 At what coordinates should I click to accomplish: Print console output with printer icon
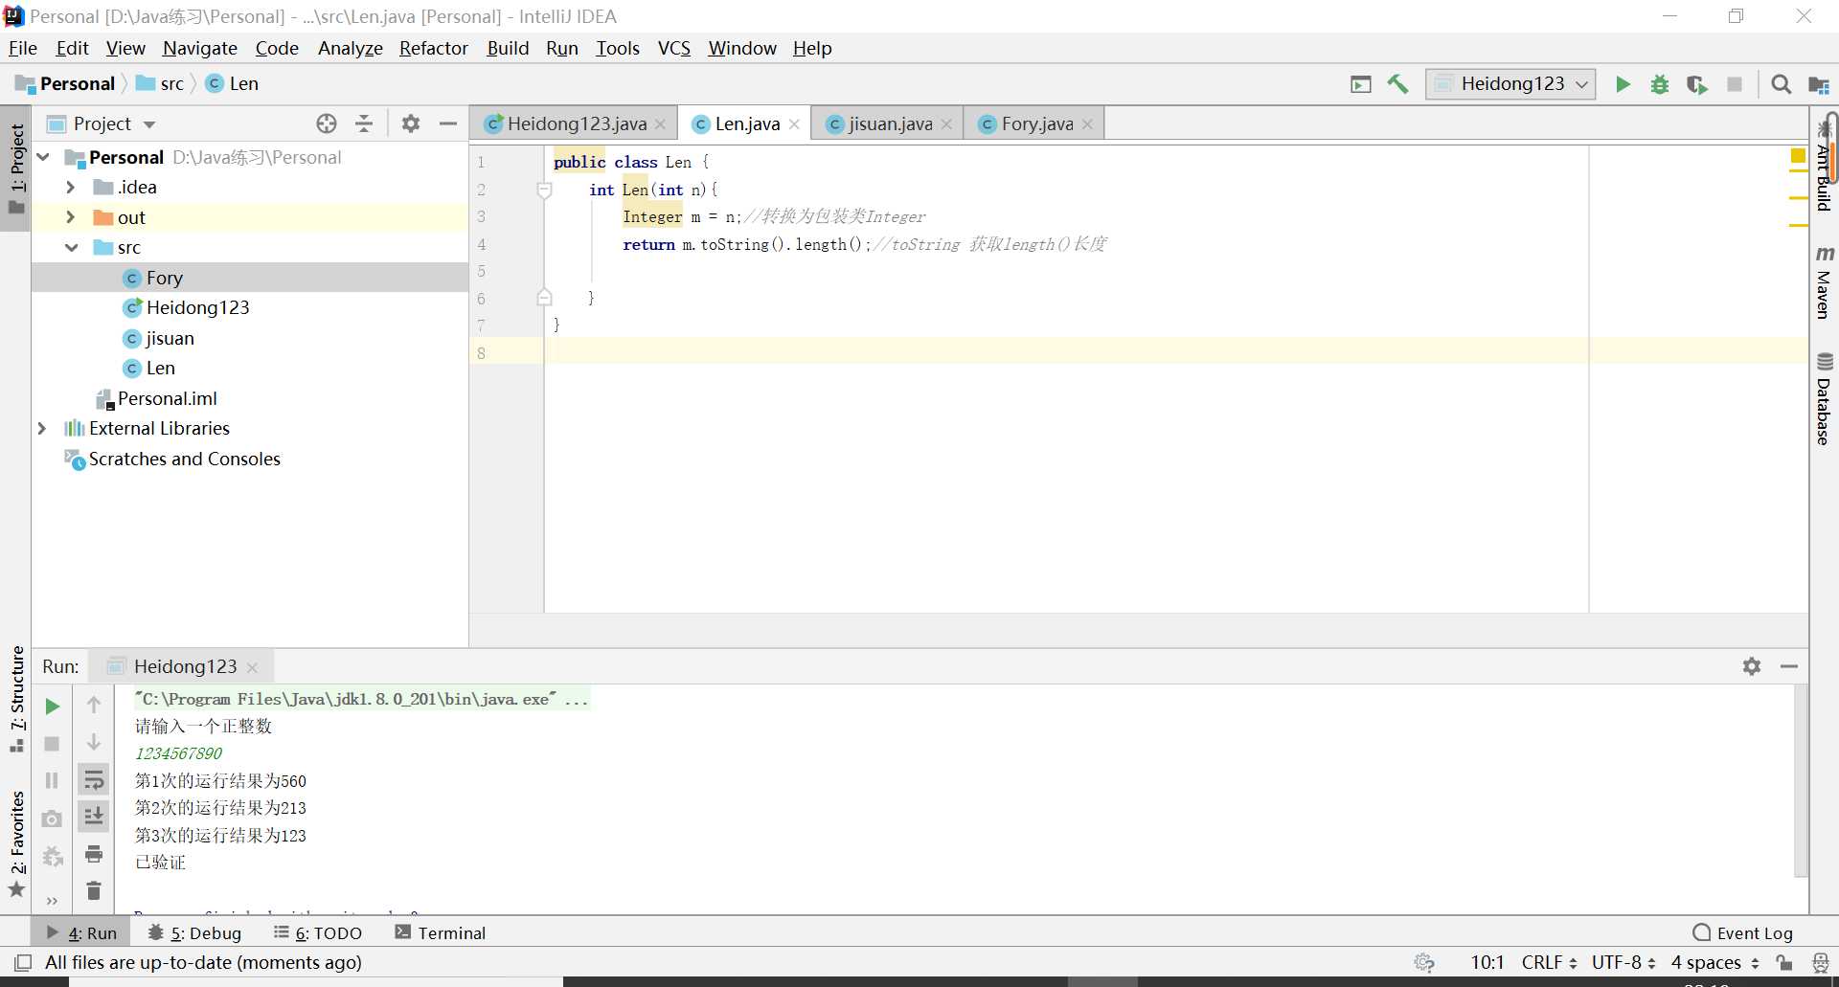pos(94,854)
